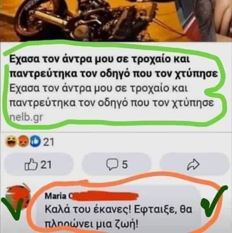Open the motorcycle article image
The width and height of the screenshot is (232, 233).
116,21
